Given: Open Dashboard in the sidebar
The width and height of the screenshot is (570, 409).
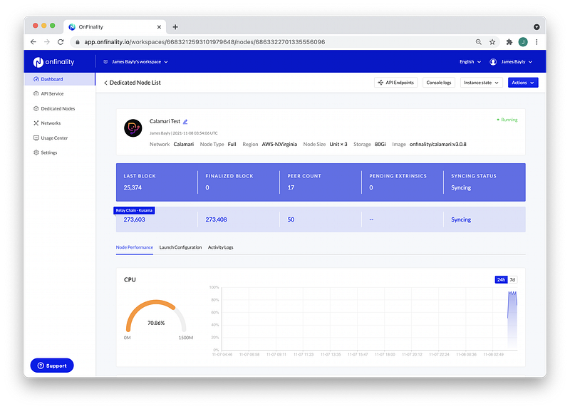Looking at the screenshot, I should pos(60,79).
